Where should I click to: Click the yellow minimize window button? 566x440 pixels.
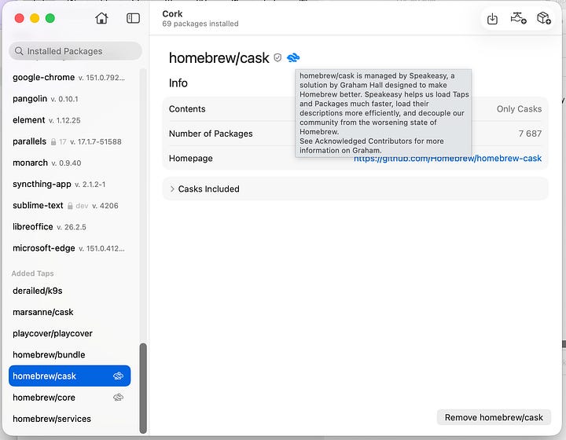point(35,18)
